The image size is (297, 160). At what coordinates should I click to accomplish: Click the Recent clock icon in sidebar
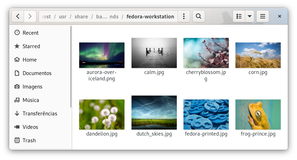tap(17, 33)
